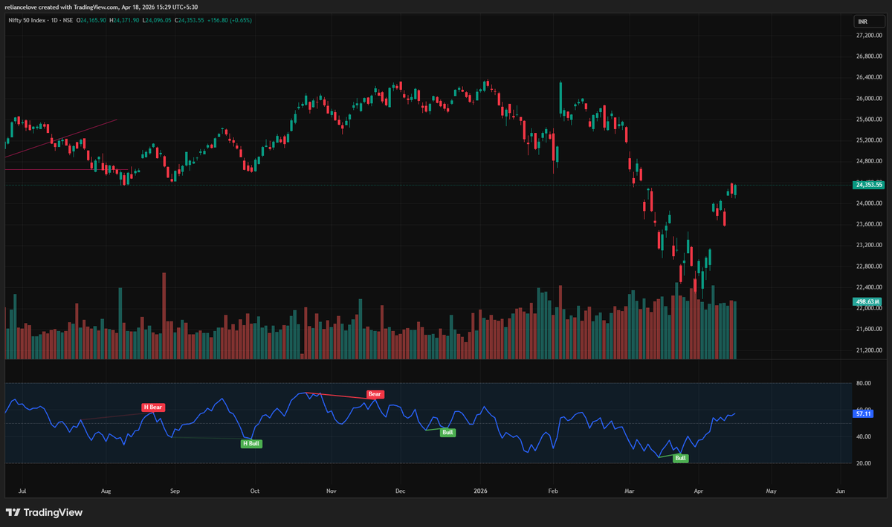Viewport: 892px width, 527px height.
Task: Click the 26,000.00 price axis label
Action: (868, 98)
